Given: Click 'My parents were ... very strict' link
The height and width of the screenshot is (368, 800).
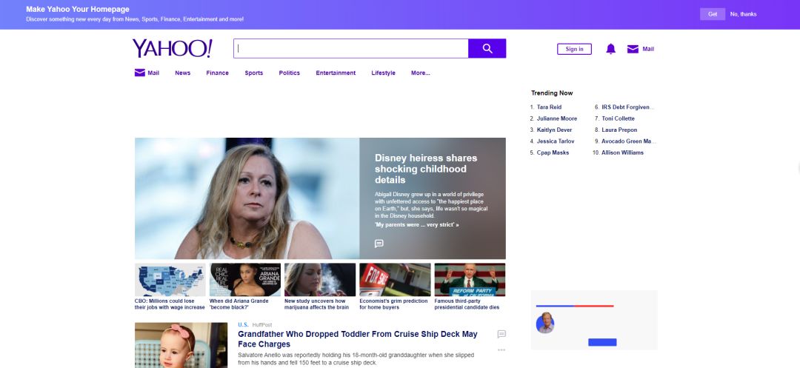Looking at the screenshot, I should pos(416,225).
